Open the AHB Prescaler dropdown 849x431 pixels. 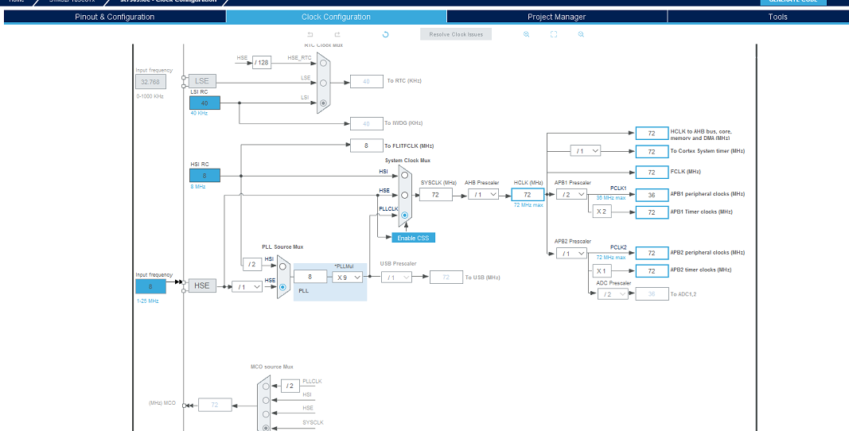pos(484,194)
